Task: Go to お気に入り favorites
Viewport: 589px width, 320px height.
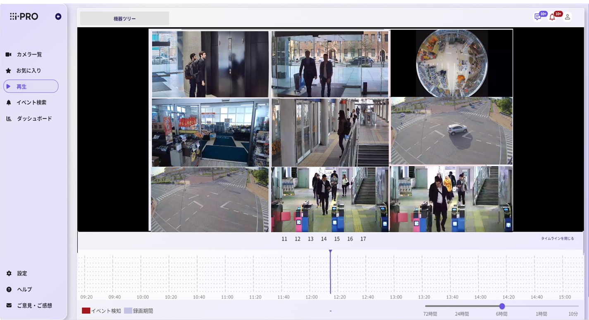Action: coord(29,71)
